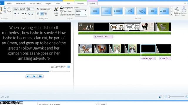Select the gray cat reference sheet clip

(x=132, y=27)
